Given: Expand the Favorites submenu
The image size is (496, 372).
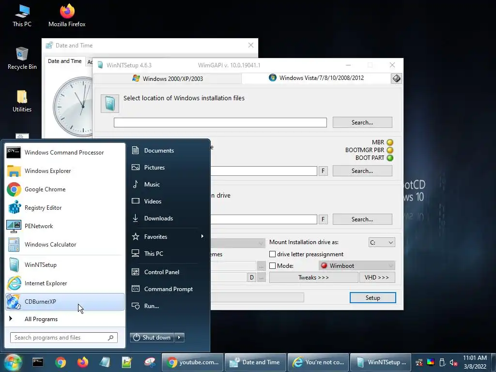Looking at the screenshot, I should click(168, 236).
